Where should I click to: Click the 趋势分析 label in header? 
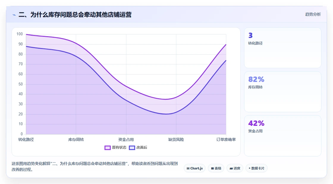pyautogui.click(x=313, y=14)
